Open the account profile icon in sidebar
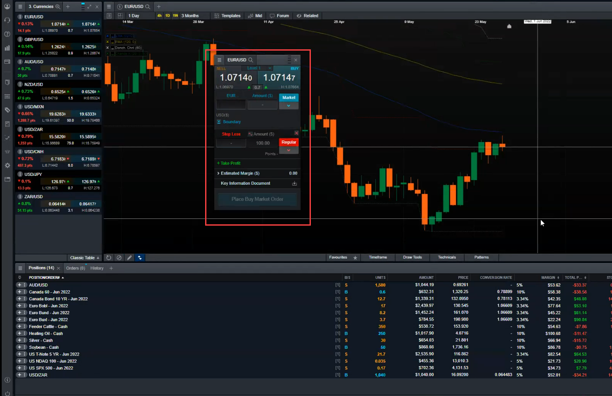This screenshot has width=612, height=396. [7, 6]
